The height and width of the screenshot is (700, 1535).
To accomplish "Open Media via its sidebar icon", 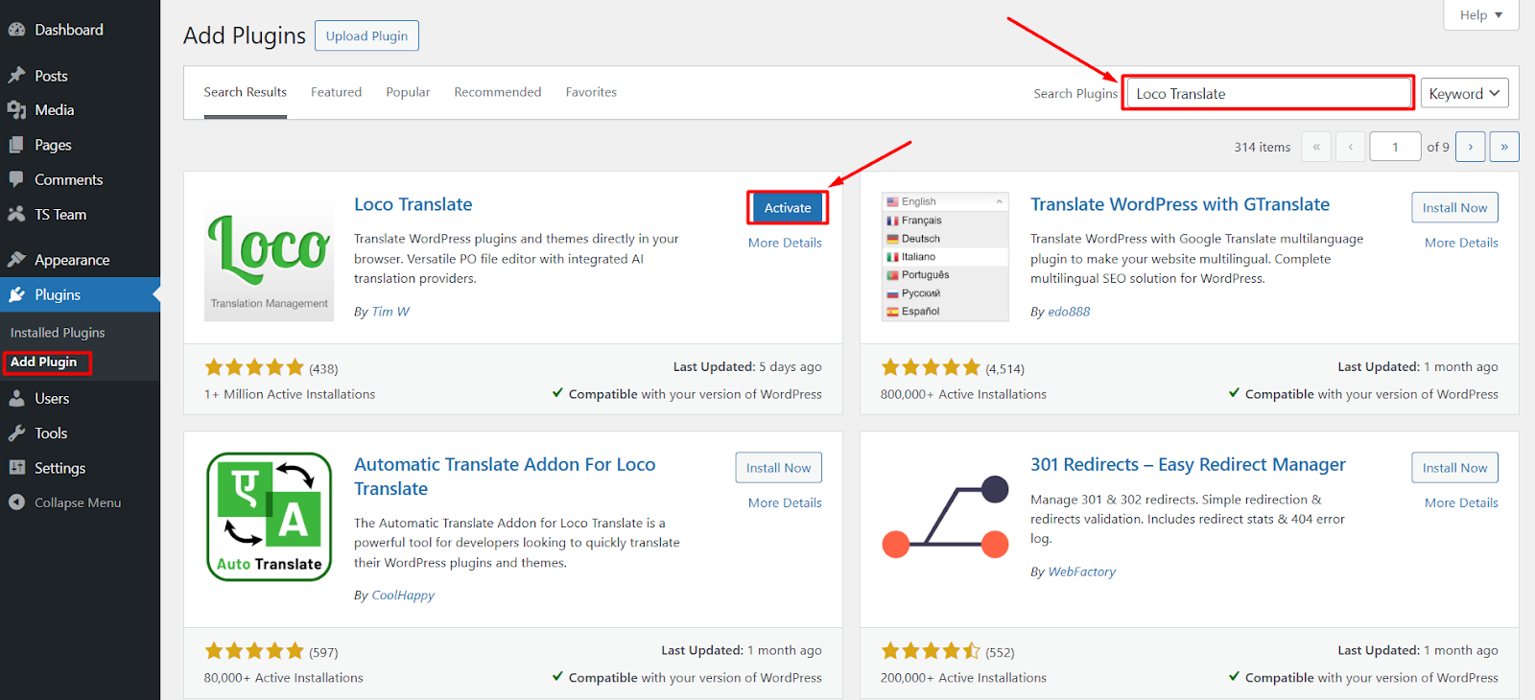I will [x=16, y=110].
